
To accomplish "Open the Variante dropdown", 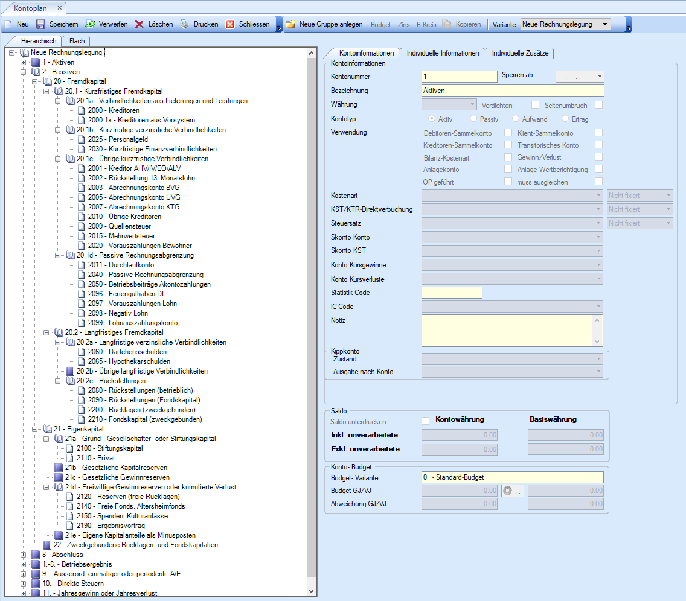I will pyautogui.click(x=605, y=24).
